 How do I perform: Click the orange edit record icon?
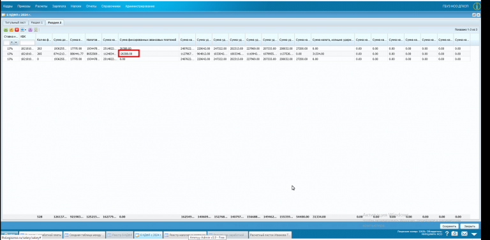(11, 30)
